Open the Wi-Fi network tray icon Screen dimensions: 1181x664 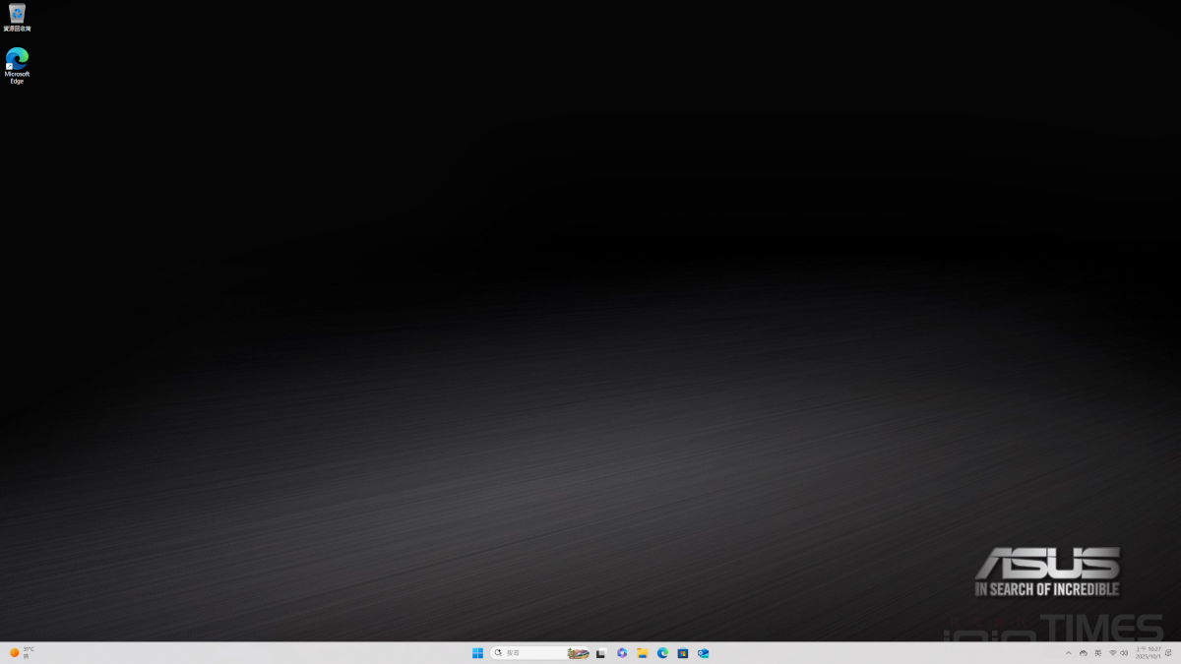(1113, 653)
